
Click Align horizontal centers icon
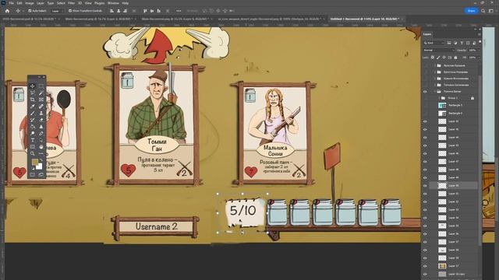[x=119, y=11]
